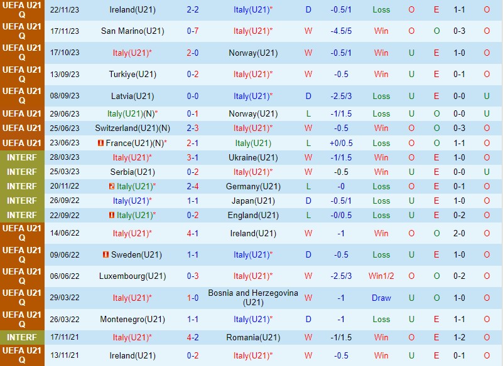
Task: Open Latvia(U21) team page
Action: coord(132,96)
